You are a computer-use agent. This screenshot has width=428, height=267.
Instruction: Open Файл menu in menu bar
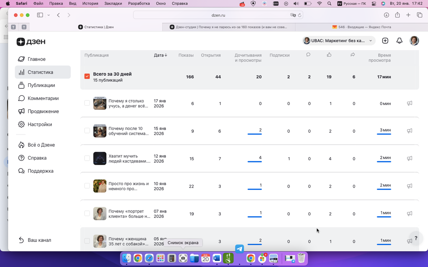39,4
